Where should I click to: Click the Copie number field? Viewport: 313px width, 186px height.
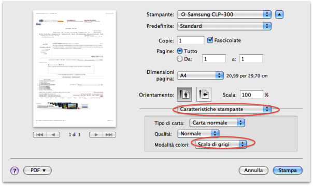[x=191, y=40]
